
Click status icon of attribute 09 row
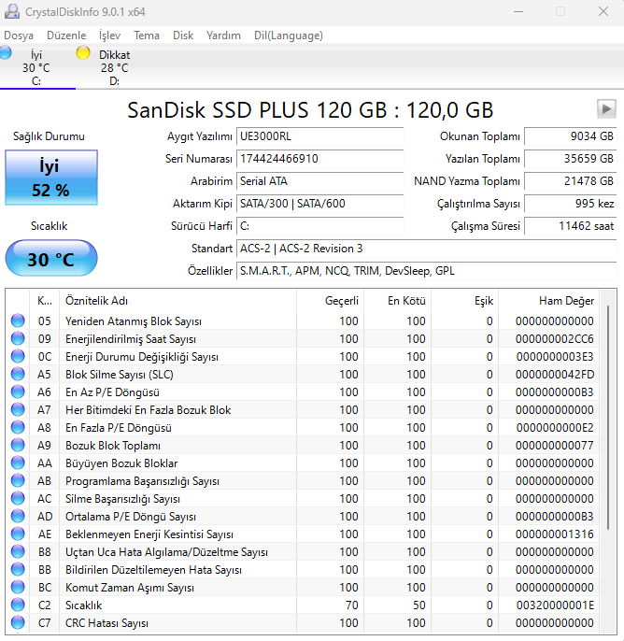click(x=18, y=338)
